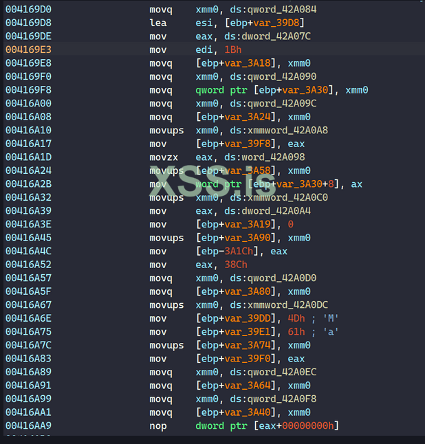Viewport: 425px width, 444px height.
Task: Click operand qword_42A090
Action: point(282,77)
